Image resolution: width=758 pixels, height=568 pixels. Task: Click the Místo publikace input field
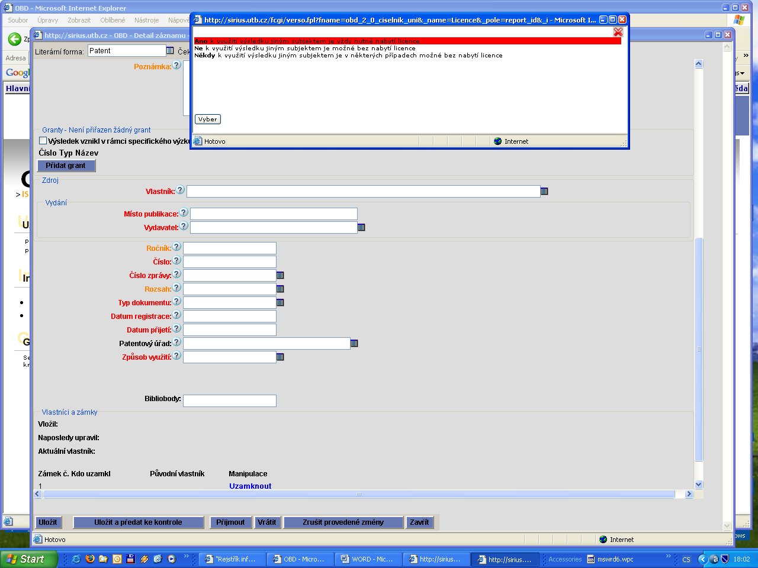(x=274, y=214)
